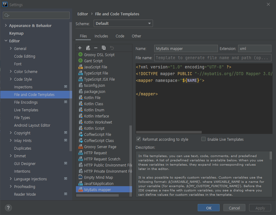Click the Groovy Server Page icon
The width and height of the screenshot is (276, 215).
coord(80,147)
